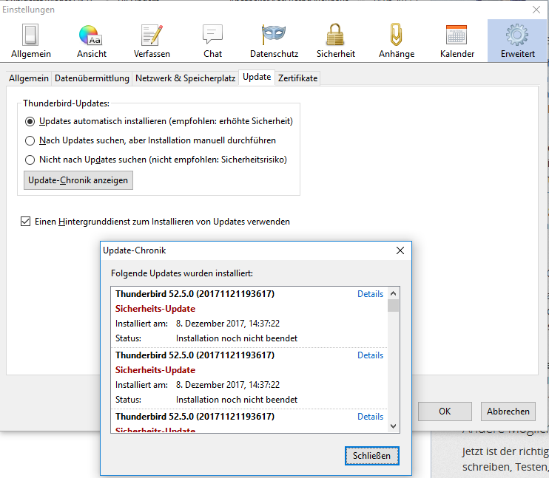Screen dimensions: 549x478
Task: Open the Anhänge paperclip category
Action: [397, 41]
